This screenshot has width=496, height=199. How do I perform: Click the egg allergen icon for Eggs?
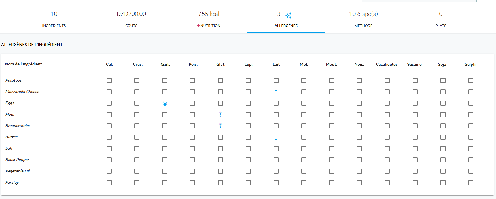(165, 103)
